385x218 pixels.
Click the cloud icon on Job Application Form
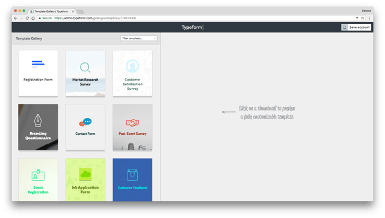(85, 174)
